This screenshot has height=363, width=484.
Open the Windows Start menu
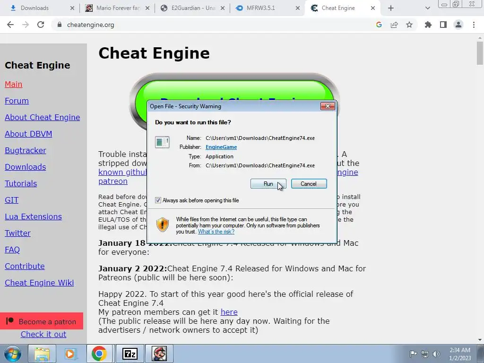pyautogui.click(x=13, y=354)
